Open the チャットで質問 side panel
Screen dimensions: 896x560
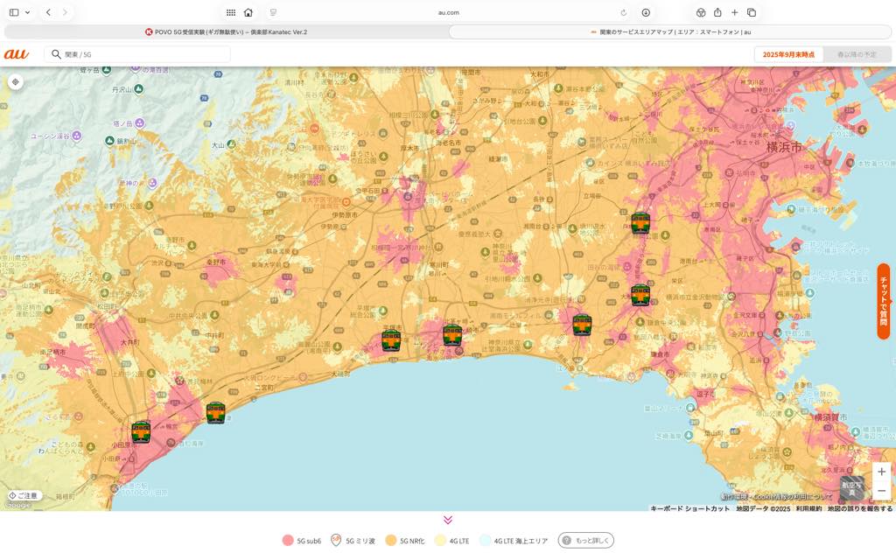[883, 302]
